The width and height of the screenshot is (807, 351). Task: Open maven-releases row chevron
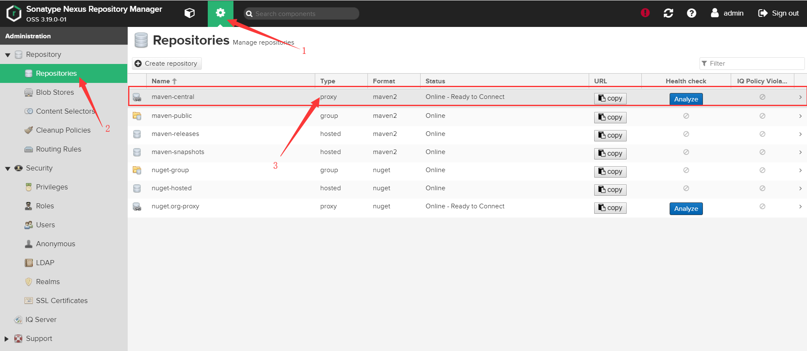click(x=800, y=134)
